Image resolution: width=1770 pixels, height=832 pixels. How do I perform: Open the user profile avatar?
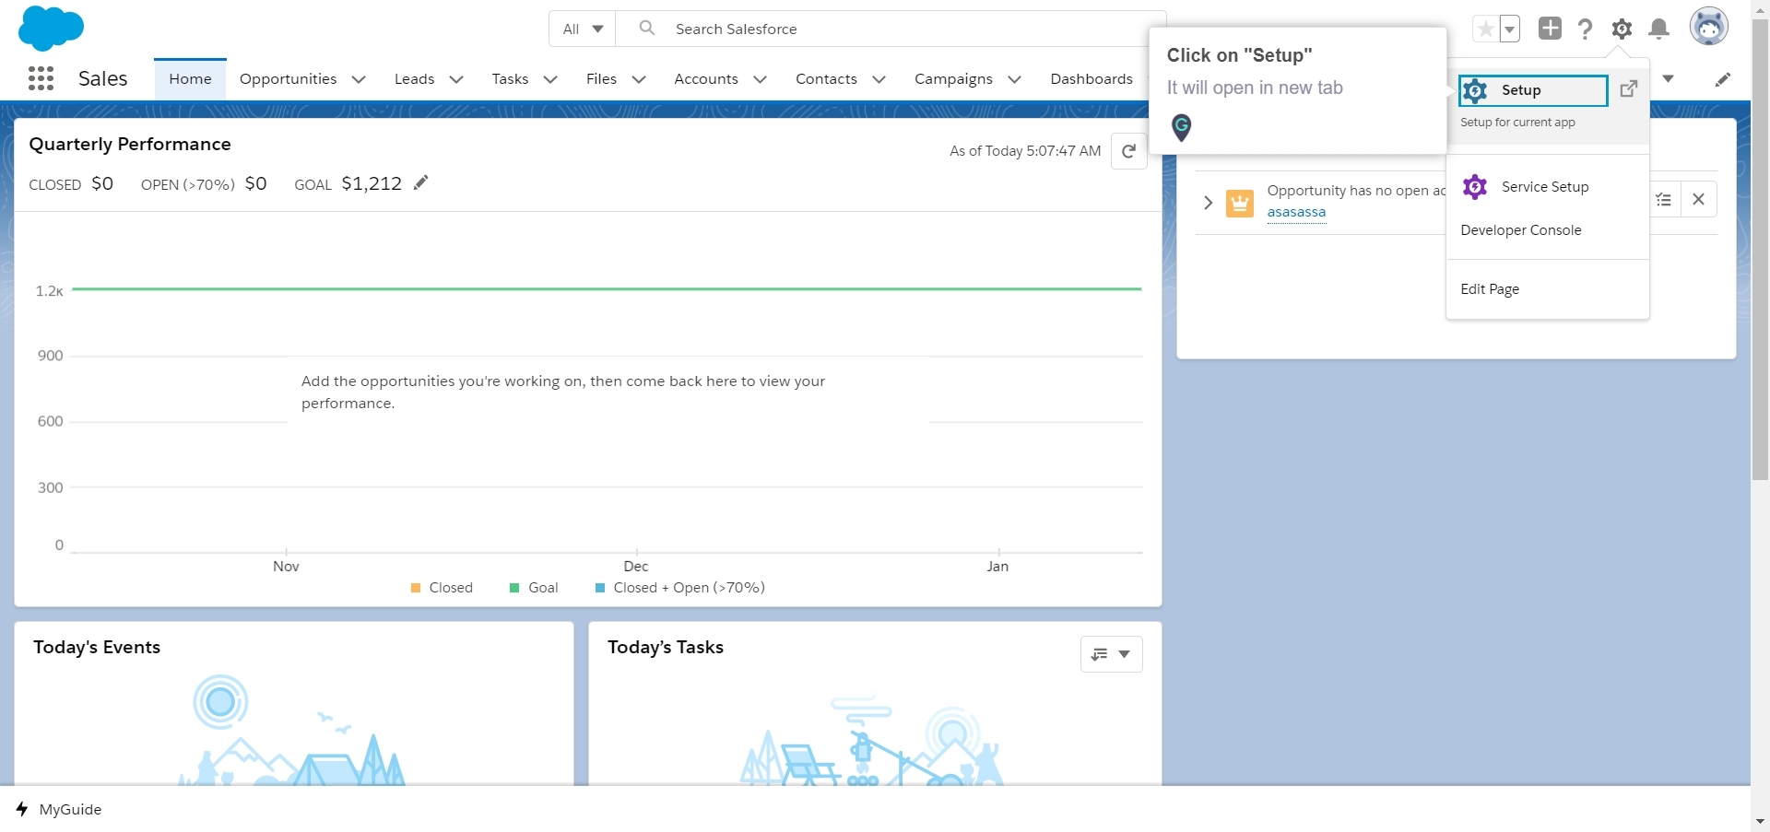pos(1708,27)
